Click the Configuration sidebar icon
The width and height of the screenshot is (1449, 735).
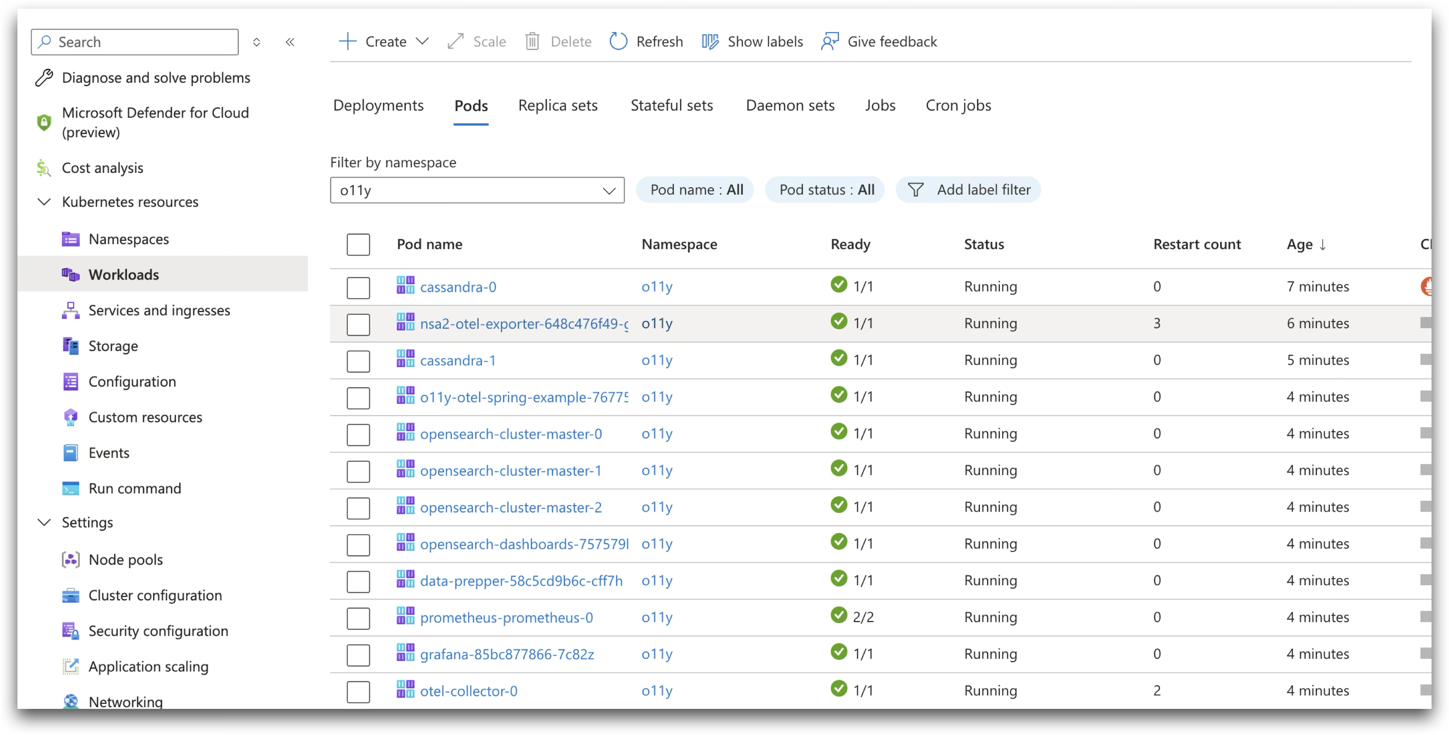click(70, 381)
